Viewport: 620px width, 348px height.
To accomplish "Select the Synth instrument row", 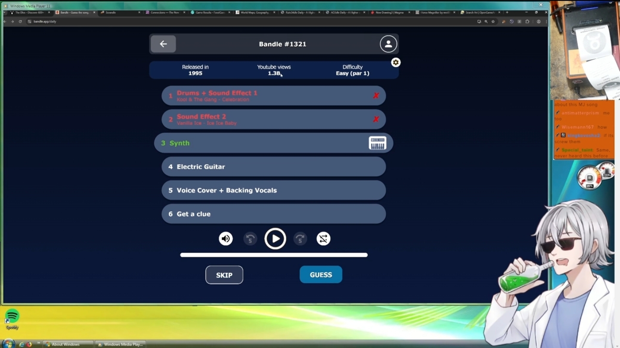I will [274, 143].
